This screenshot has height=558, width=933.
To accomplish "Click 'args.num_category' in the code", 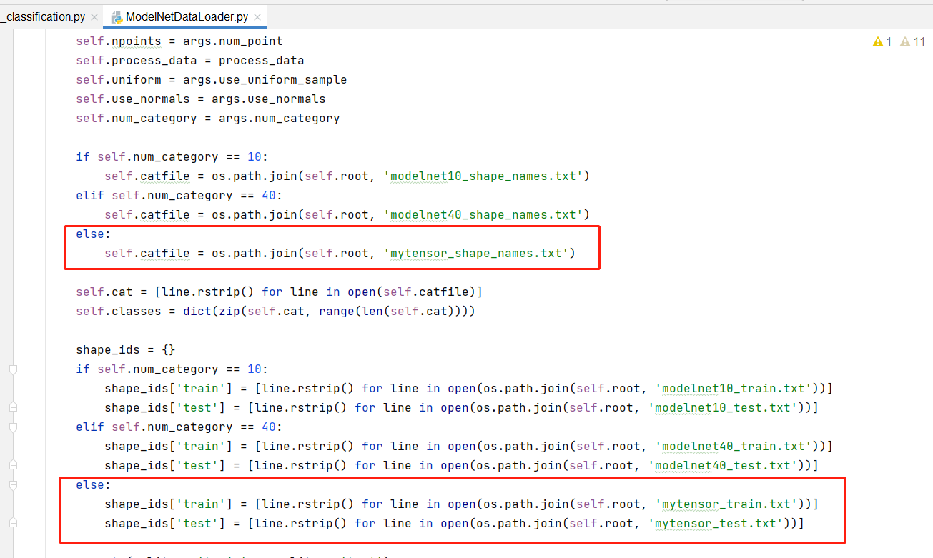I will pyautogui.click(x=280, y=119).
